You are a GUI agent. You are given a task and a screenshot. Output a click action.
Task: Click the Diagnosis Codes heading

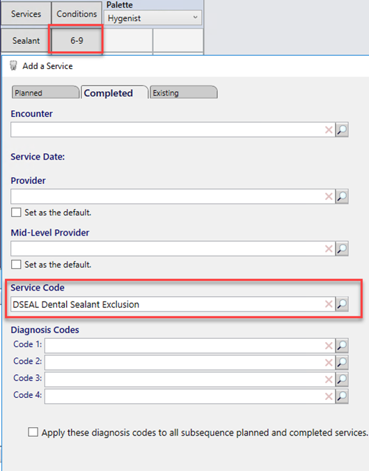(45, 330)
